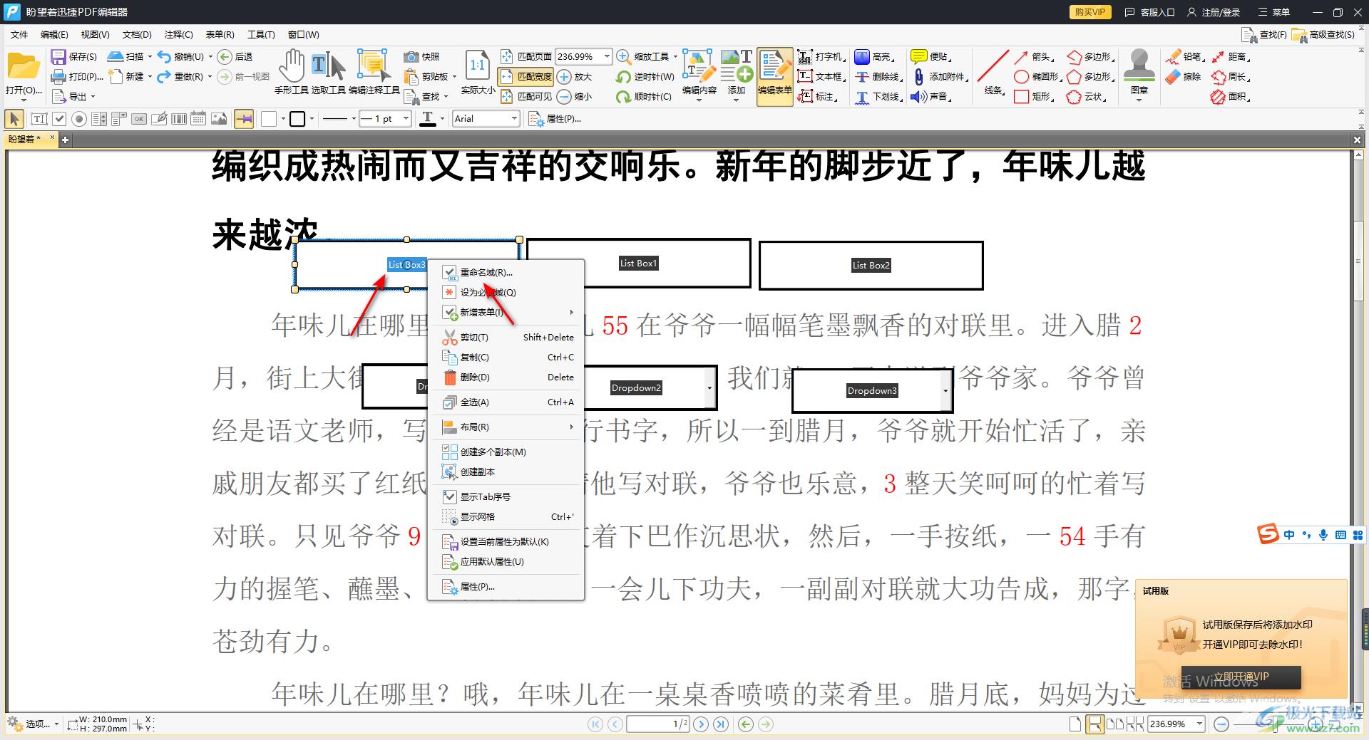Click the 购买VIP button
The height and width of the screenshot is (740, 1369).
(x=1090, y=12)
